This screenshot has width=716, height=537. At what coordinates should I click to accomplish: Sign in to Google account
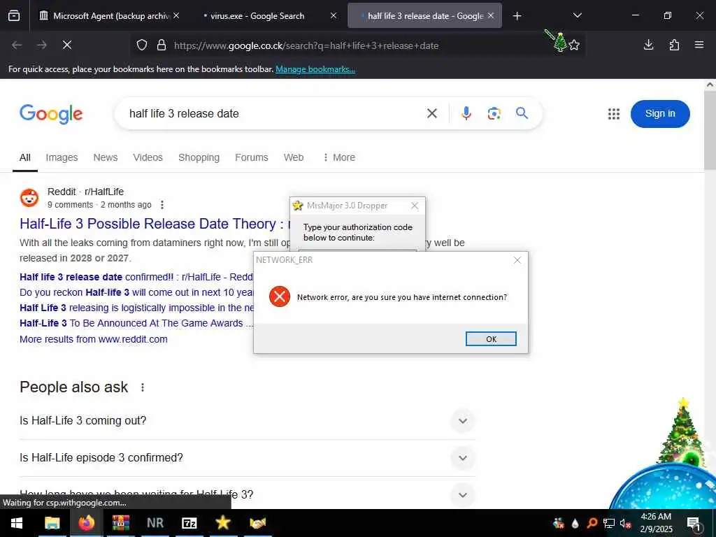pyautogui.click(x=660, y=114)
